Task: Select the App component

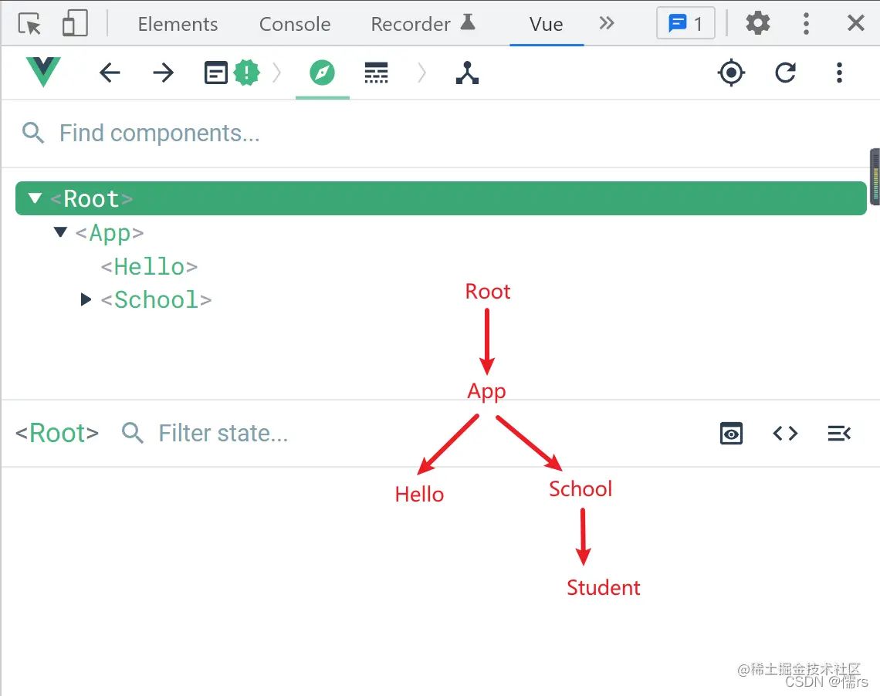Action: (110, 232)
